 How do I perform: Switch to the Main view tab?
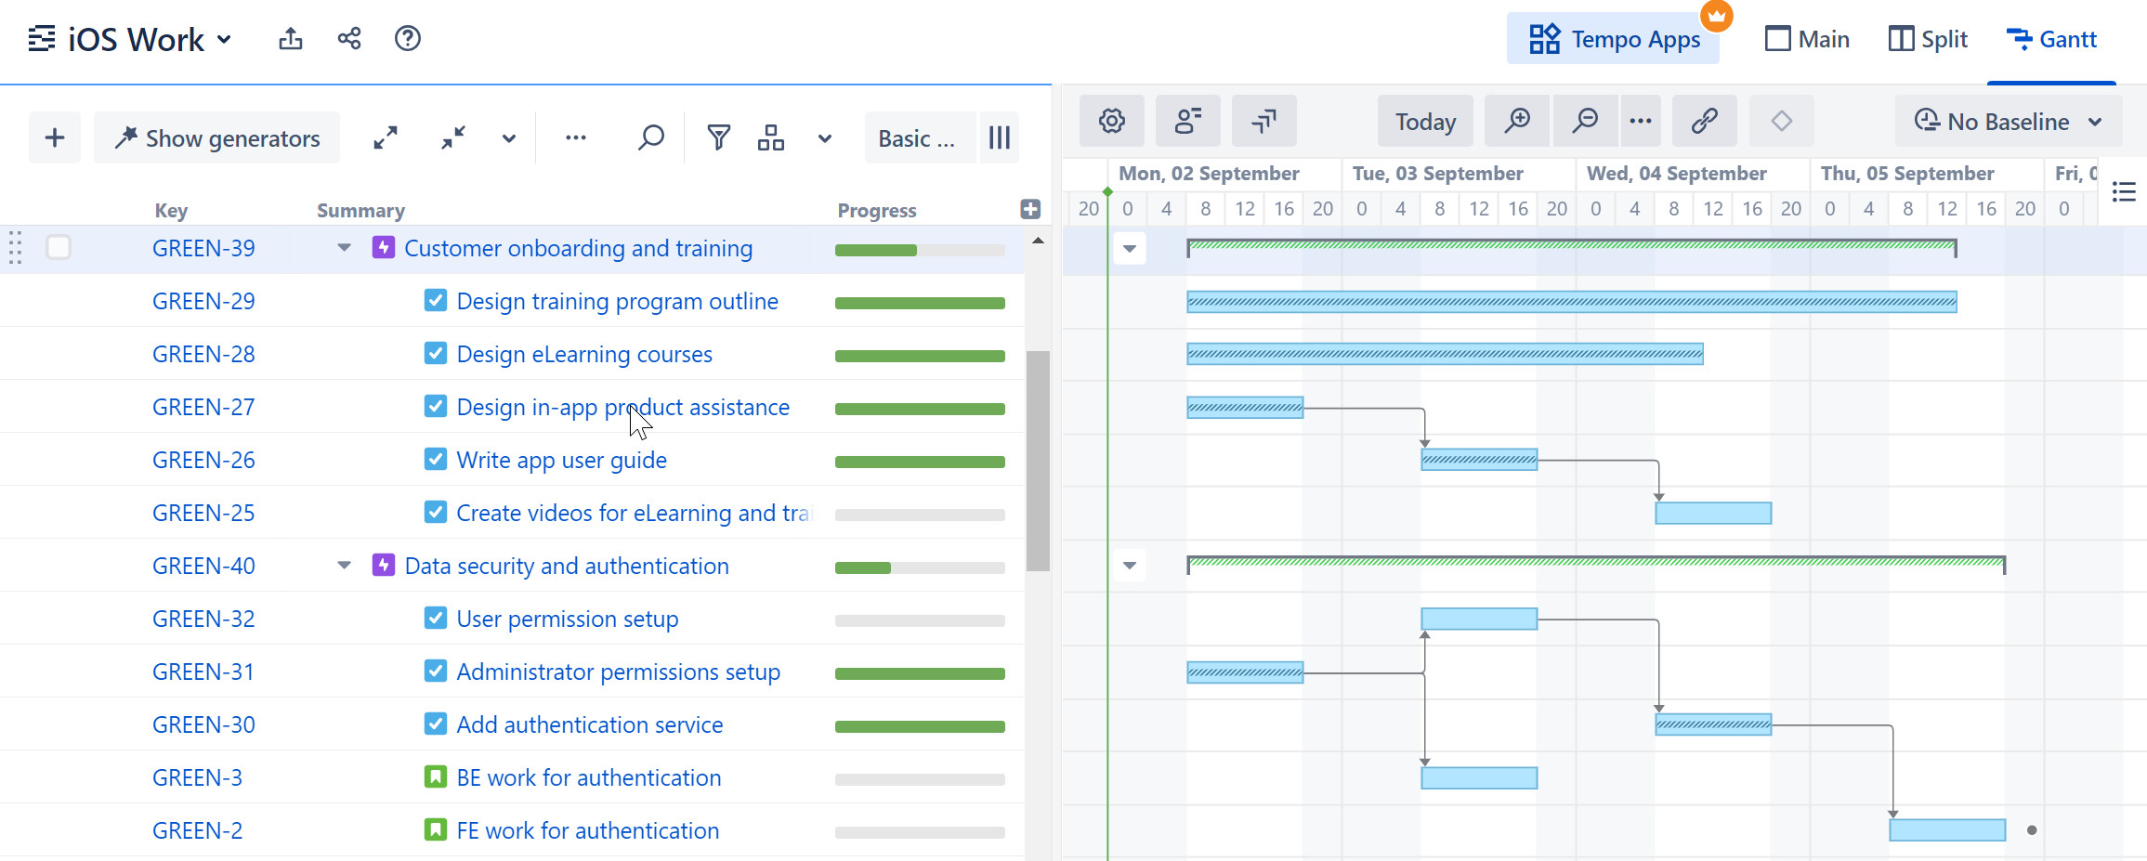point(1806,38)
